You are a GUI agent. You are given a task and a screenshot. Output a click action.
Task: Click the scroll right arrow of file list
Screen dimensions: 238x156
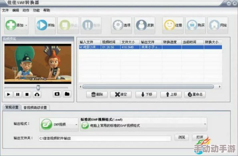220,87
